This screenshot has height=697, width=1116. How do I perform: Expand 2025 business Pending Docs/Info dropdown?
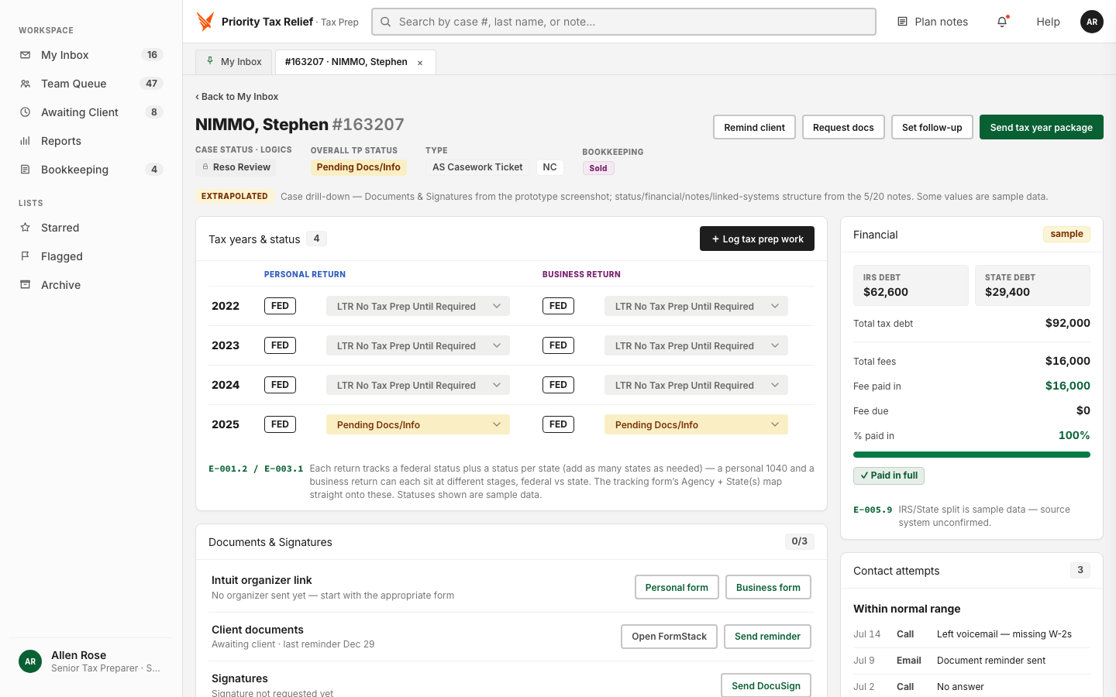696,424
